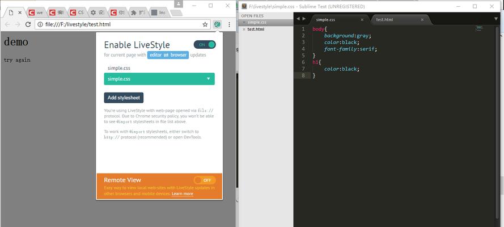Close test.html in Open Files sidebar
The image size is (504, 227).
tap(244, 30)
